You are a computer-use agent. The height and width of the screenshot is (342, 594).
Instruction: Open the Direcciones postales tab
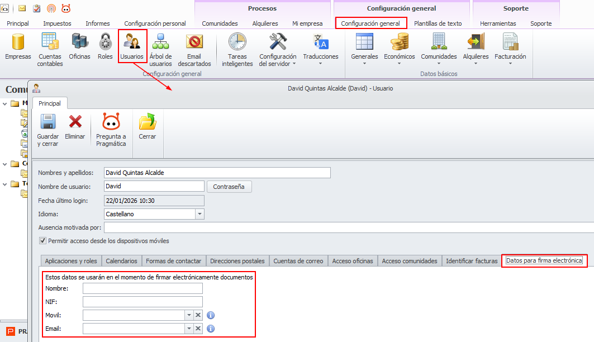click(x=237, y=261)
